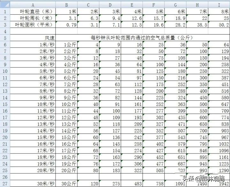Click cell 1米 in row 1
Screen dimensions: 230x187
click(66, 12)
